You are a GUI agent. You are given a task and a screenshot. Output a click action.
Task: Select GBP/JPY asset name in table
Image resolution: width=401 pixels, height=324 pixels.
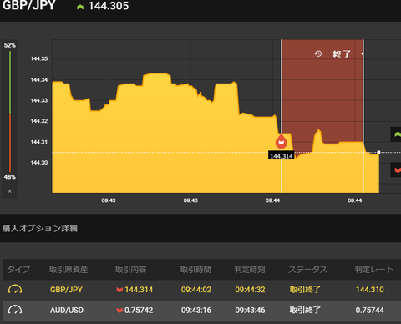[66, 290]
